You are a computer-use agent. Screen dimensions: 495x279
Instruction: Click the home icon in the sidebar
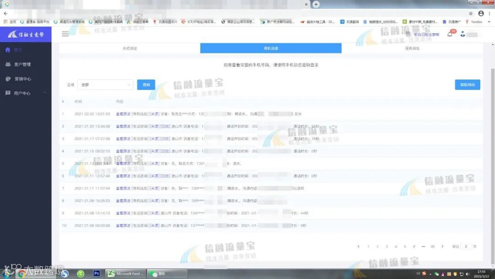click(8, 50)
